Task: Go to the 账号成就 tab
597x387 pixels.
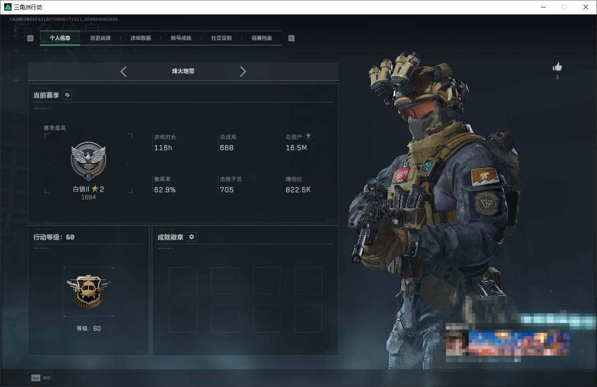Action: point(181,38)
